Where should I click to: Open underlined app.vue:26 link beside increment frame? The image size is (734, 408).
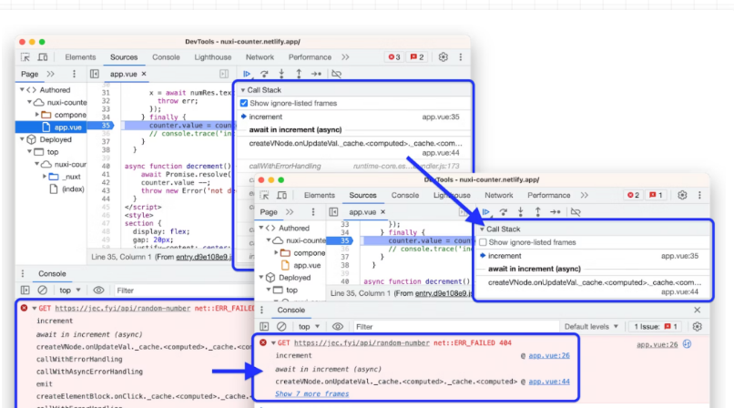click(549, 355)
